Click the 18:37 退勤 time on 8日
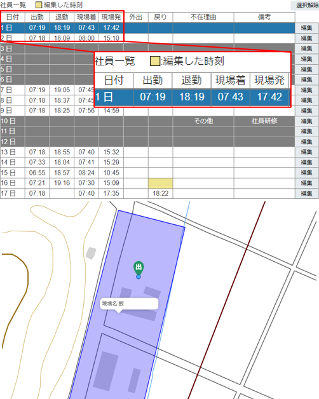This screenshot has height=399, width=319. (x=62, y=100)
